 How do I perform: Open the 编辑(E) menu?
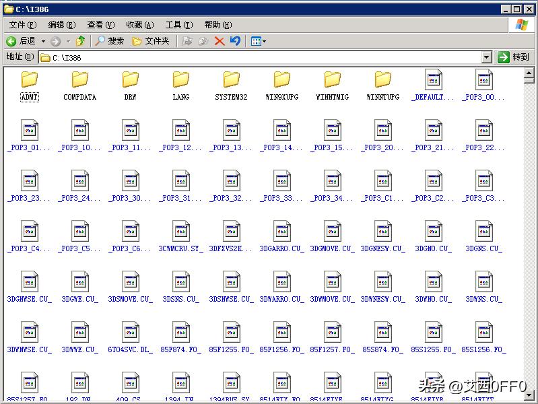(62, 25)
